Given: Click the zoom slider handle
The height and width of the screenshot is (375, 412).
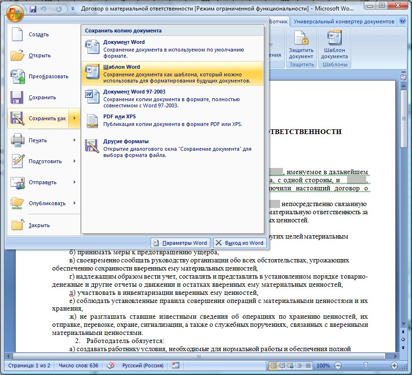Looking at the screenshot, I should click(x=366, y=365).
